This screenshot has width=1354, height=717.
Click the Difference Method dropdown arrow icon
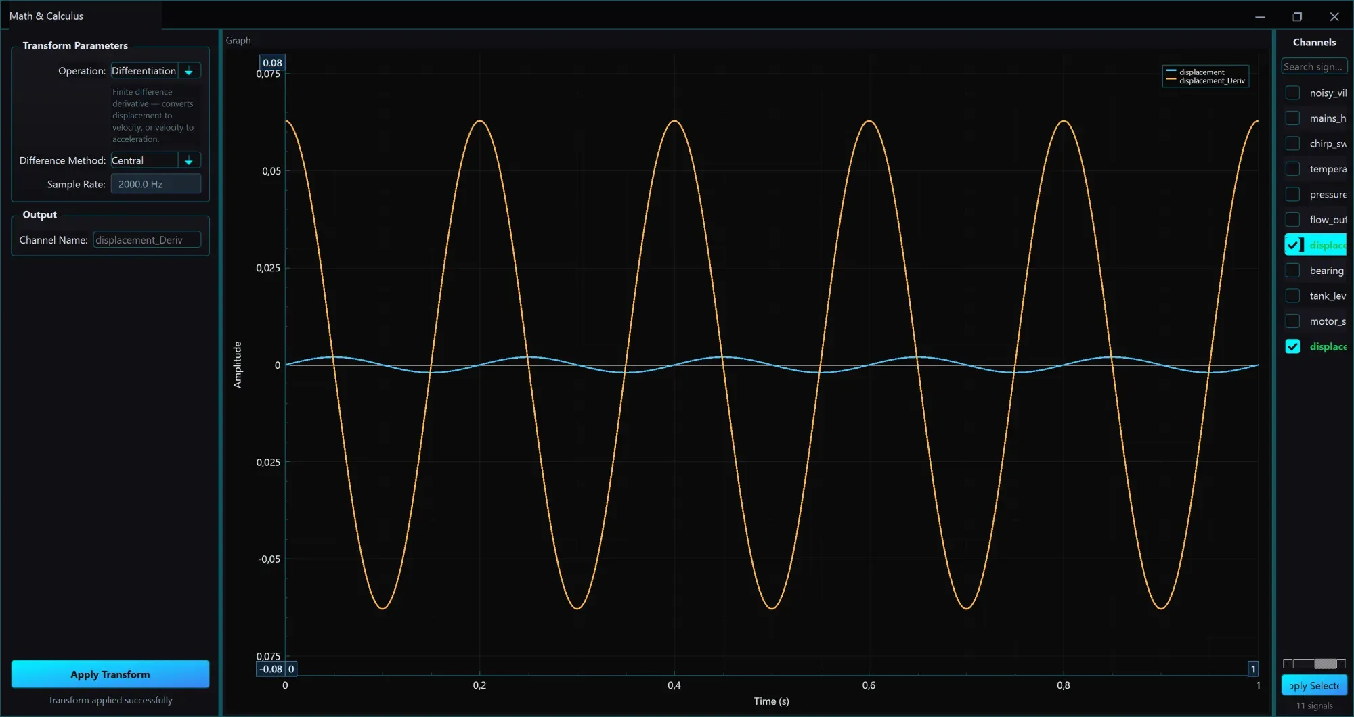coord(189,160)
